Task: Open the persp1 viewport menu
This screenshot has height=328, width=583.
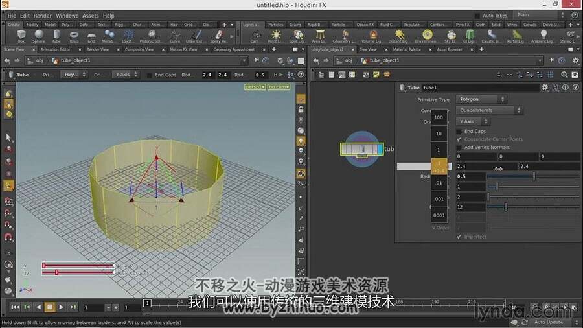Action: click(255, 87)
